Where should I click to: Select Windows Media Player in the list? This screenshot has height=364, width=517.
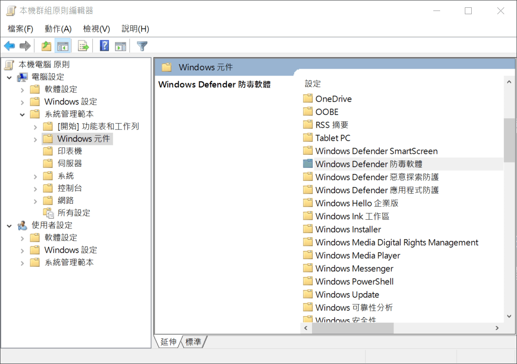[358, 255]
